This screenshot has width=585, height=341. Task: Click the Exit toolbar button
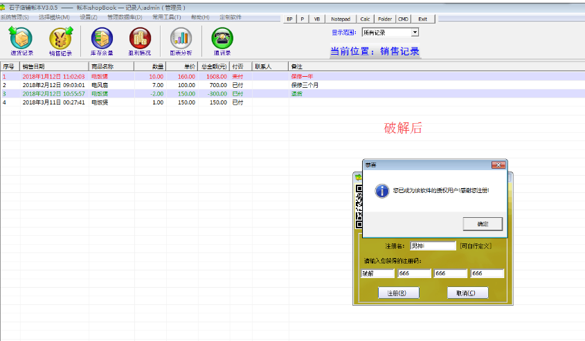pos(423,19)
